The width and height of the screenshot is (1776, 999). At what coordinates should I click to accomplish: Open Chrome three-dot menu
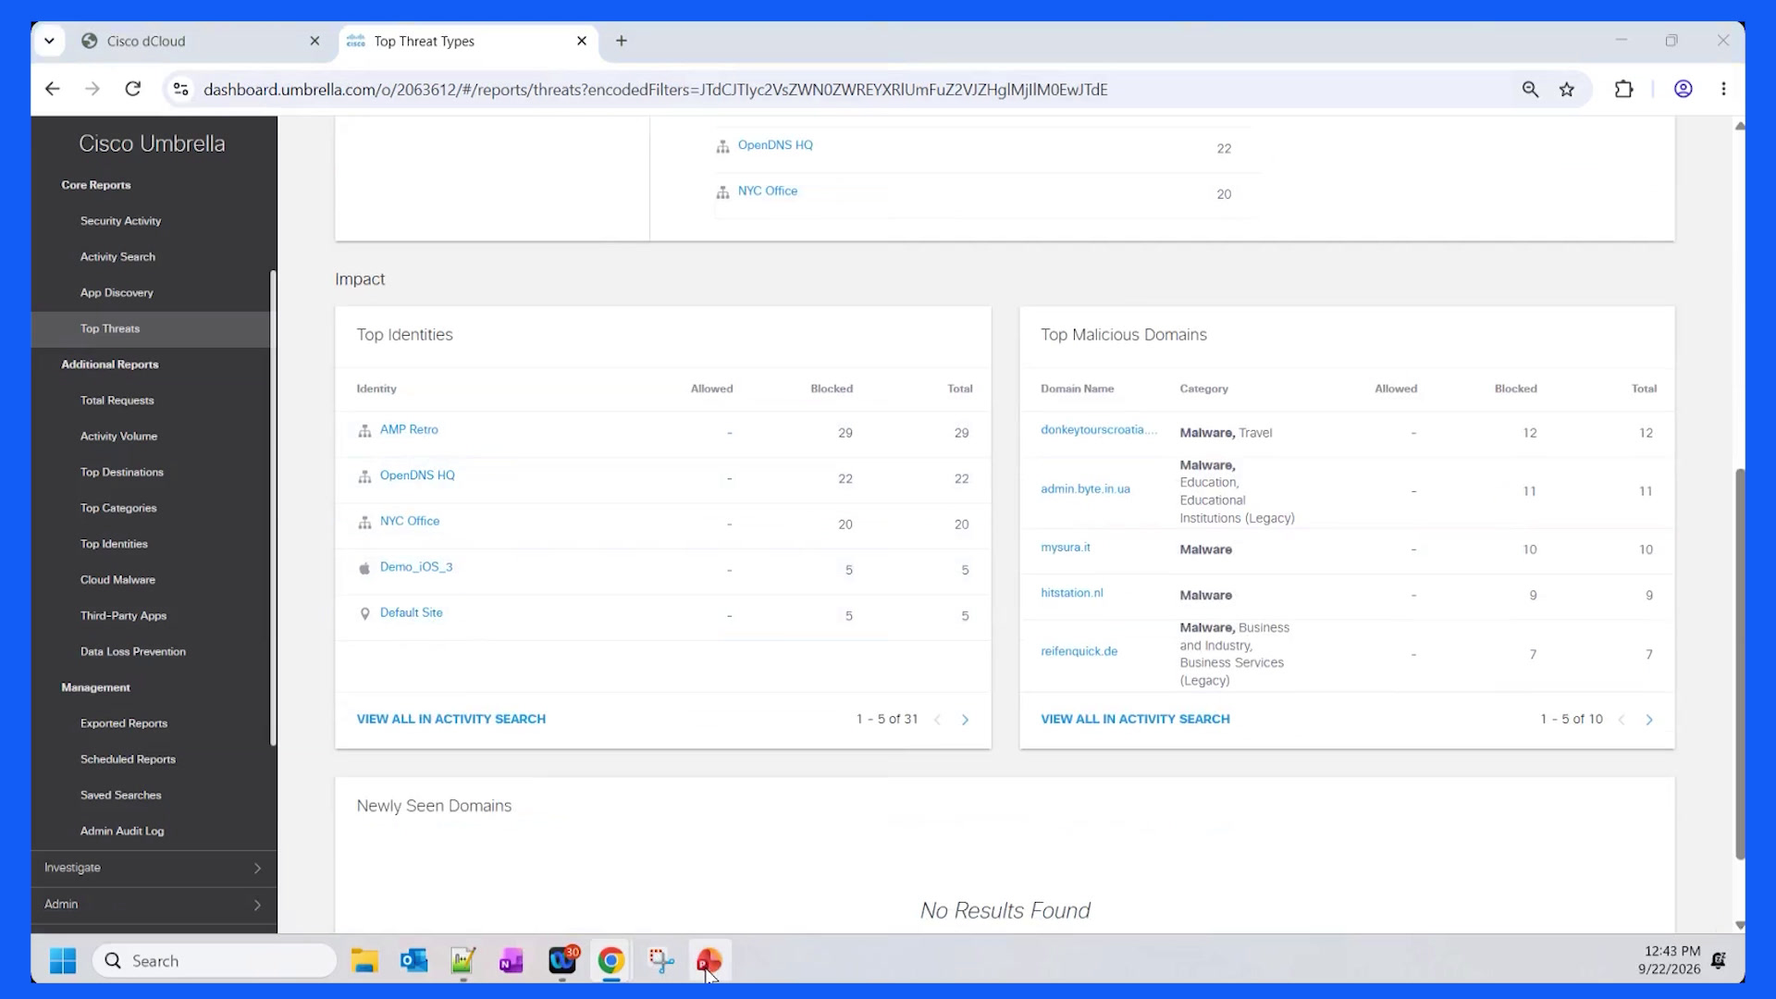(x=1723, y=89)
